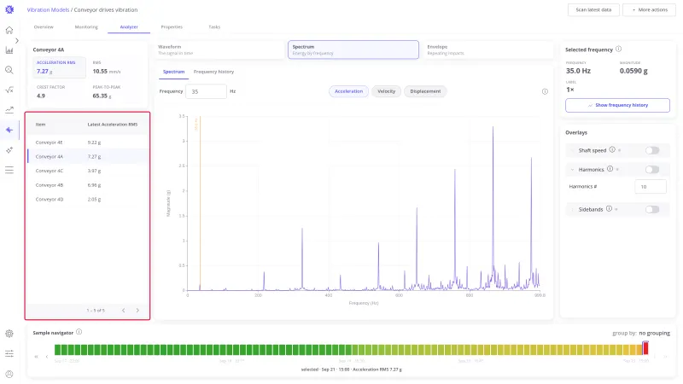
Task: Click into the Frequency input field
Action: coord(206,91)
